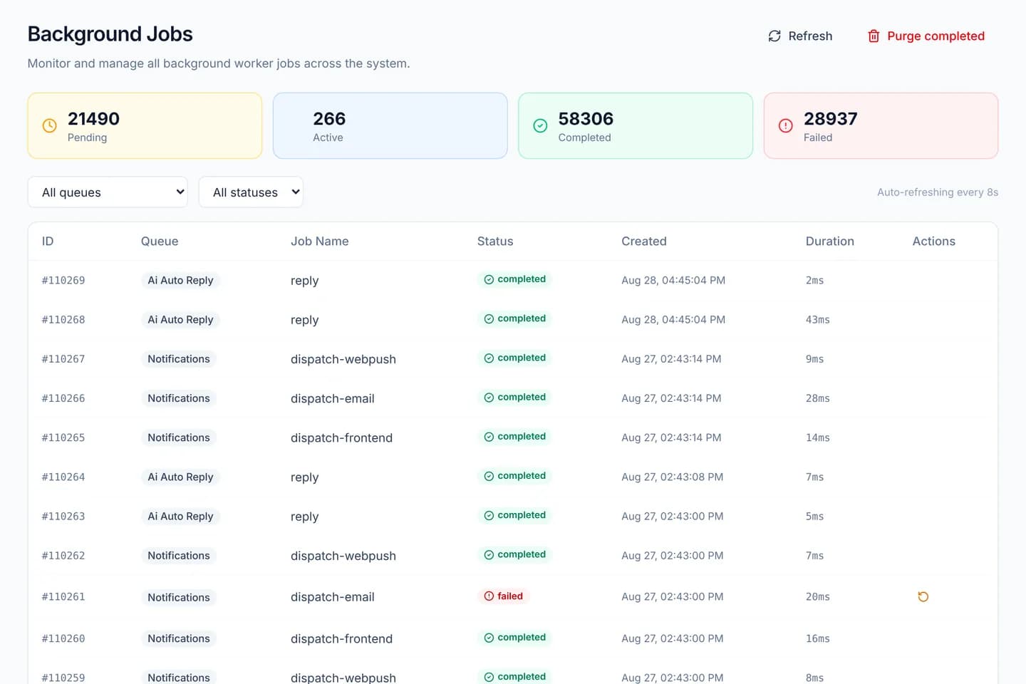Click the 28937 Failed stat card

click(x=881, y=125)
